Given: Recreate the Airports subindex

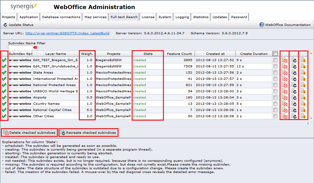Looking at the screenshot, I should tap(294, 97).
